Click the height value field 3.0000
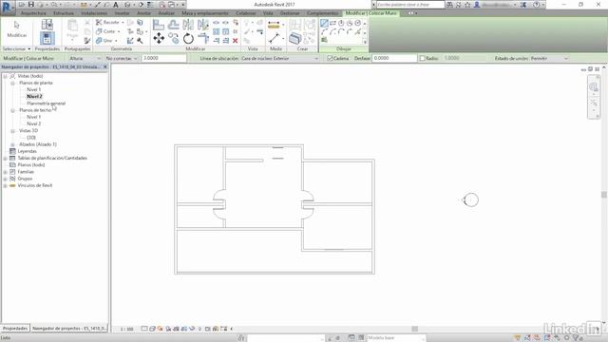The width and height of the screenshot is (608, 342). 164,58
